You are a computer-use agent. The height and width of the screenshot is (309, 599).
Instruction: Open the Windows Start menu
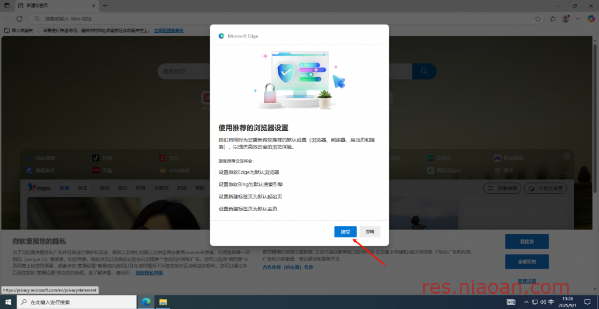8,302
